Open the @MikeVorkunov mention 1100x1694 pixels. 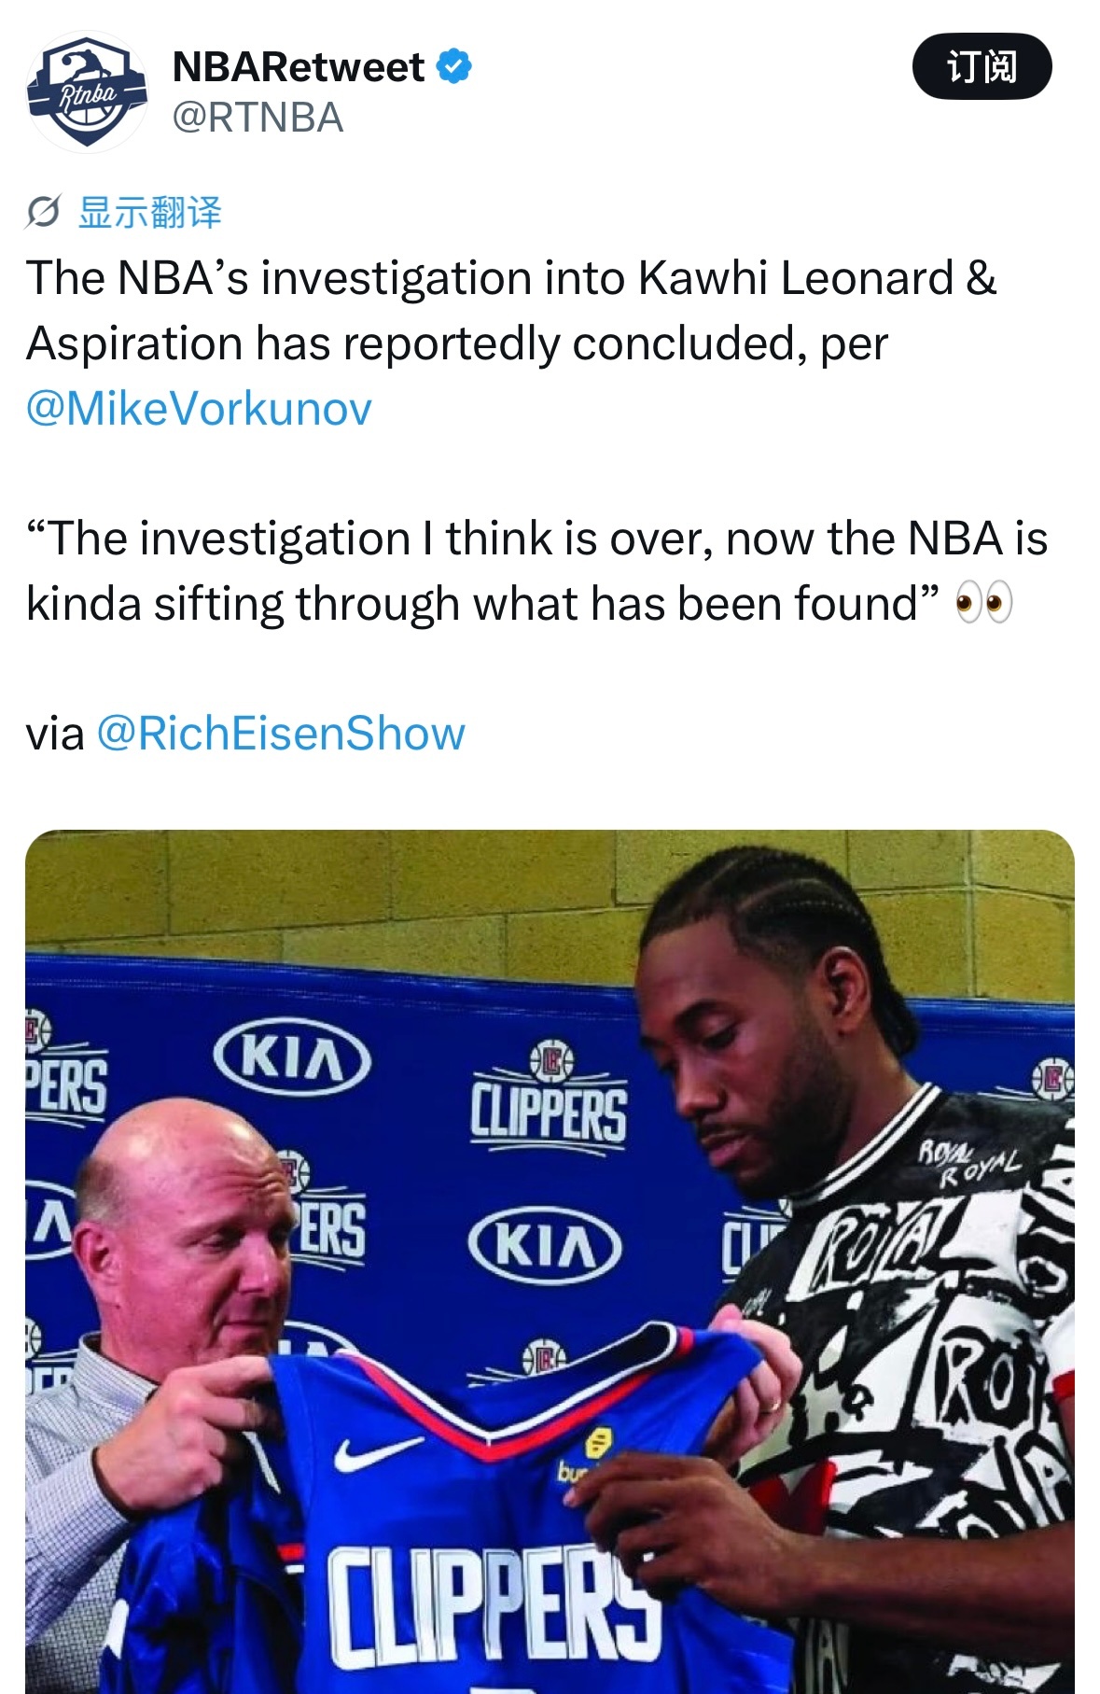199,408
